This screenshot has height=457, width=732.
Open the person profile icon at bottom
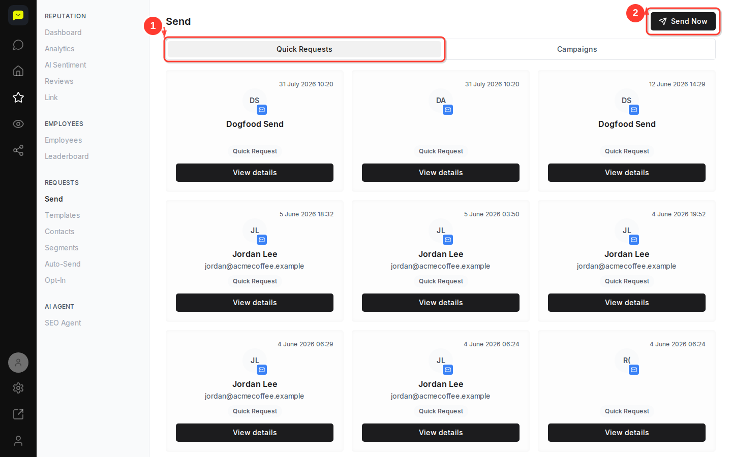coord(18,441)
